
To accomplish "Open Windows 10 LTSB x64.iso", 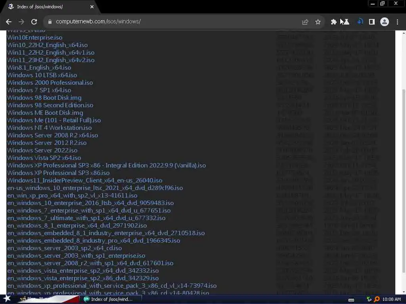I will pos(42,75).
